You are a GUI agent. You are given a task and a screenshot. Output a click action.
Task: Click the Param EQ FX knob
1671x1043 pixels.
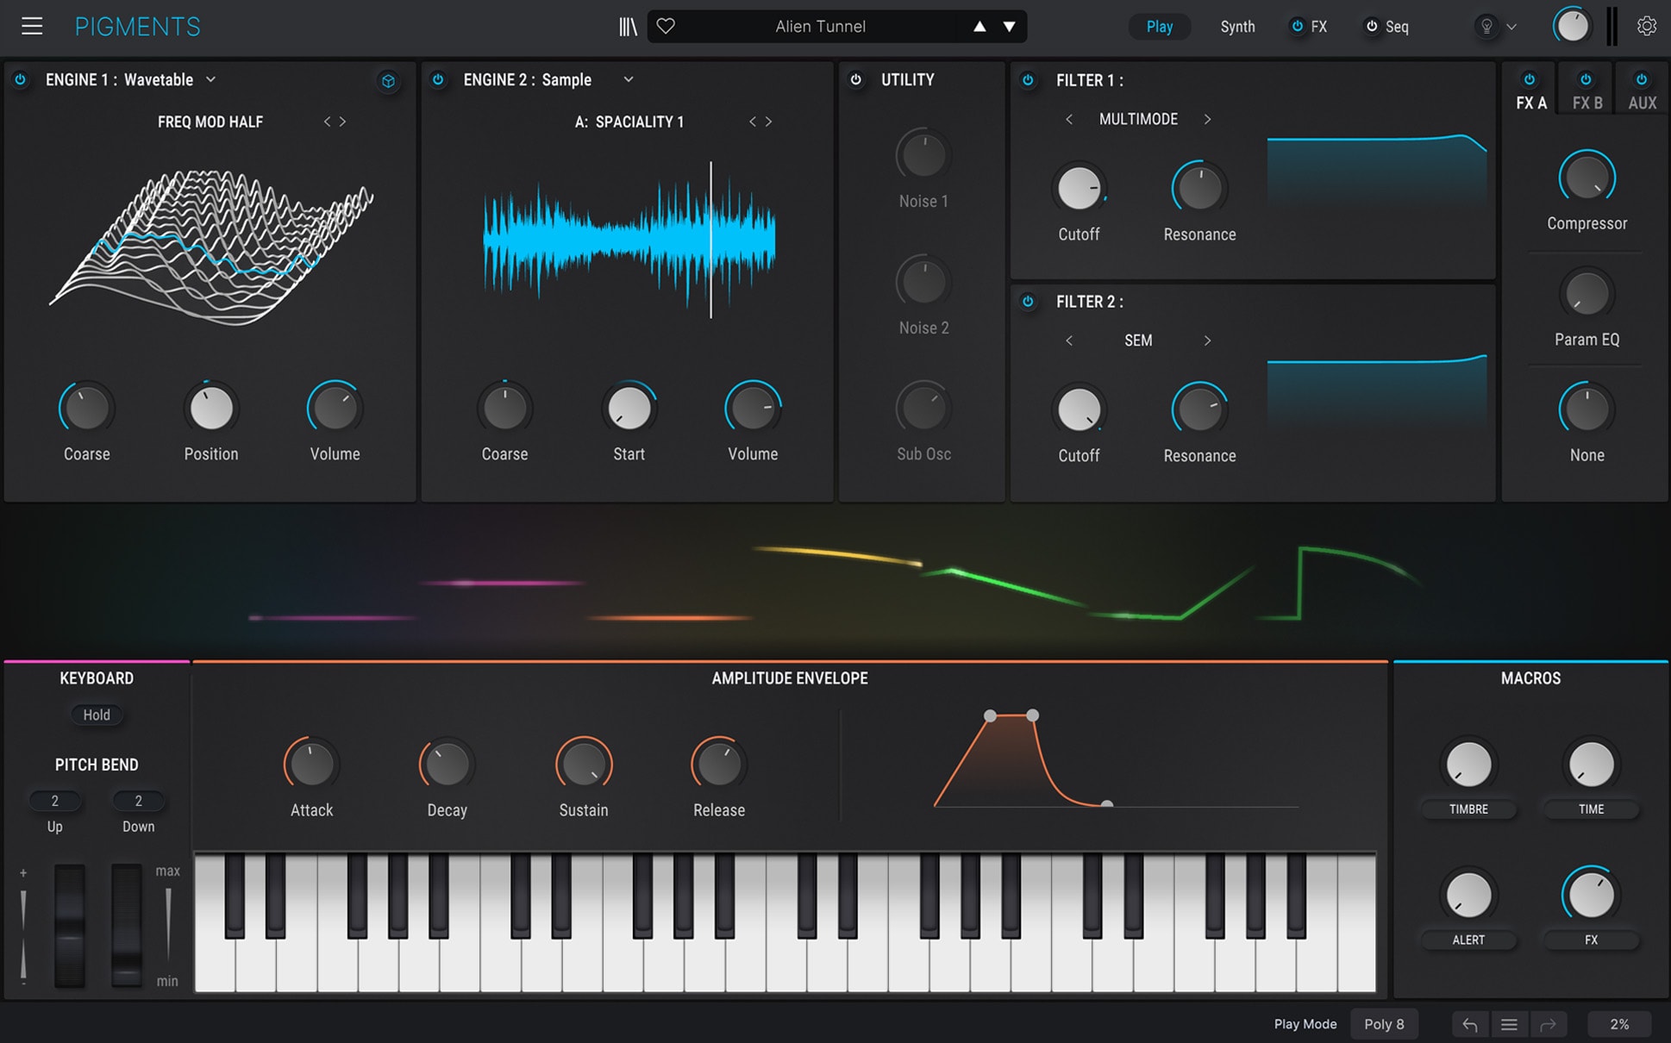coord(1587,294)
